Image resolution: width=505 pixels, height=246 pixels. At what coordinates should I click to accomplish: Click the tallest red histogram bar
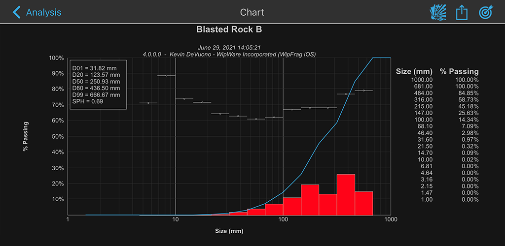coord(346,195)
